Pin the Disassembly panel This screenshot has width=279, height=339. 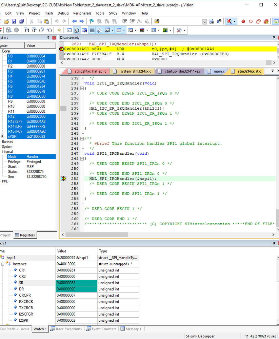click(273, 38)
